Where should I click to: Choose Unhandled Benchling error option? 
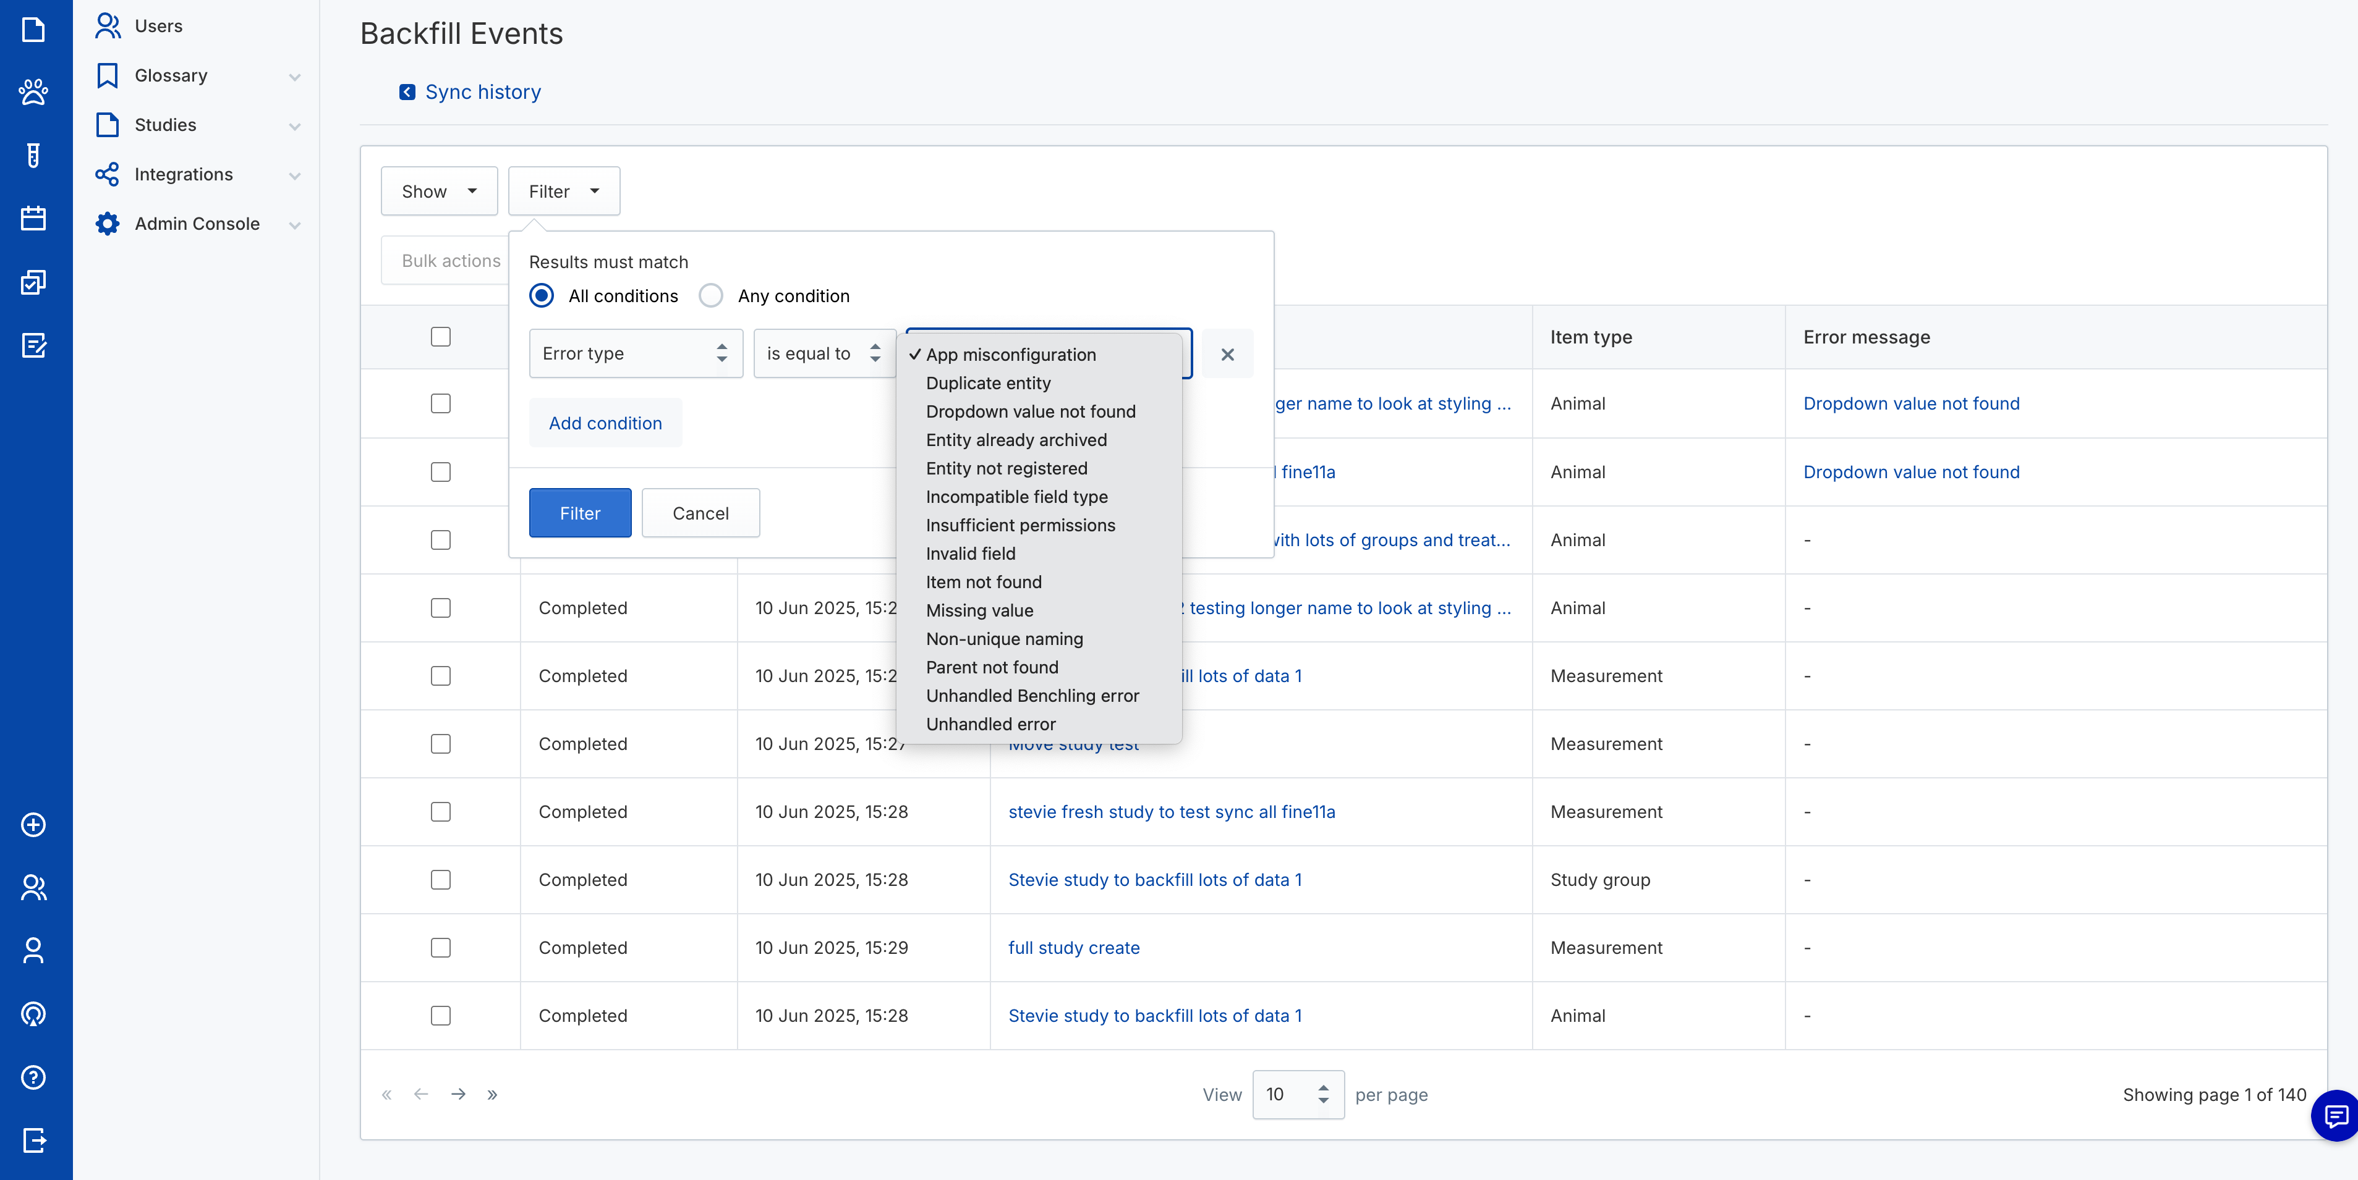click(x=1039, y=695)
